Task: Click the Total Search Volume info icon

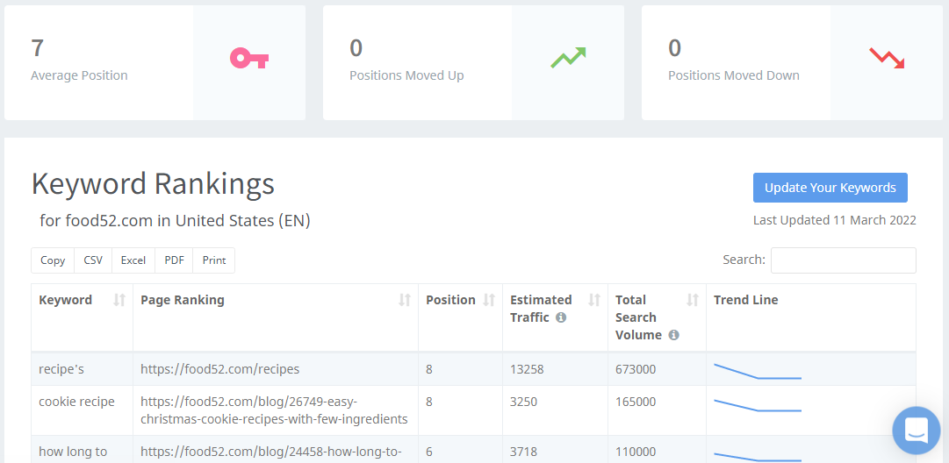Action: coord(673,335)
